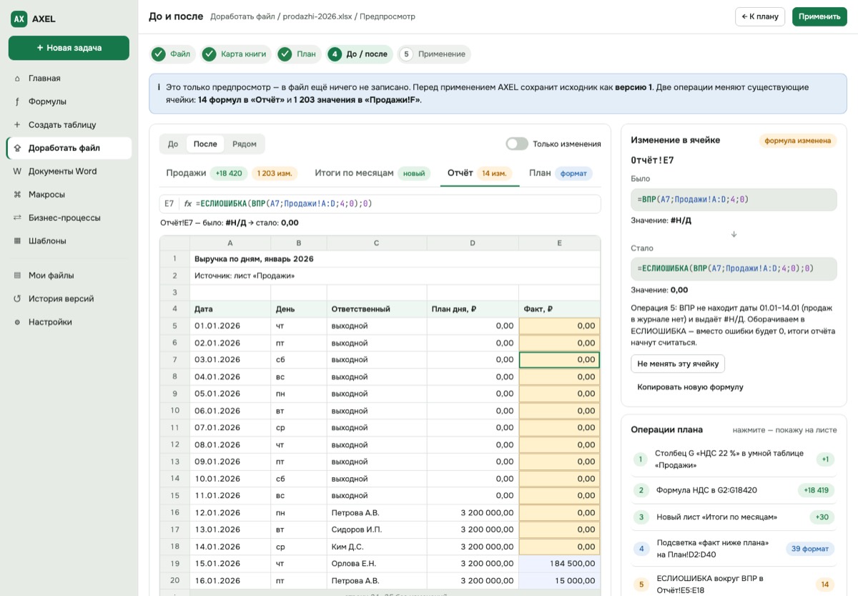Viewport: 858px width, 596px height.
Task: Click the Формулы sidebar icon
Action: tap(17, 102)
